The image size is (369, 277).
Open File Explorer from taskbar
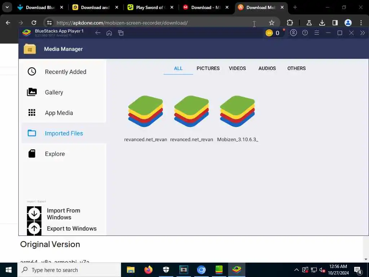[130, 270]
